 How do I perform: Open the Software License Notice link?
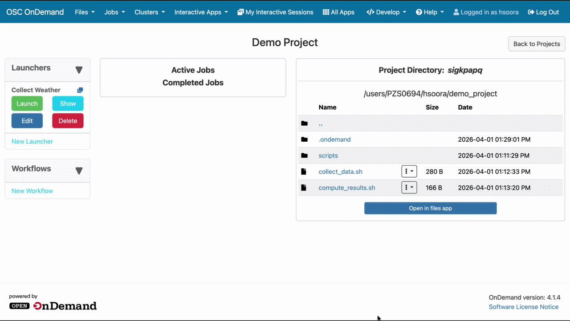pyautogui.click(x=524, y=306)
